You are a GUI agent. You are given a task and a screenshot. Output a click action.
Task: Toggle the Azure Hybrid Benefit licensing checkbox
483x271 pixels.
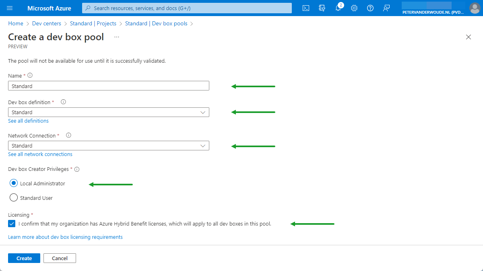click(12, 224)
